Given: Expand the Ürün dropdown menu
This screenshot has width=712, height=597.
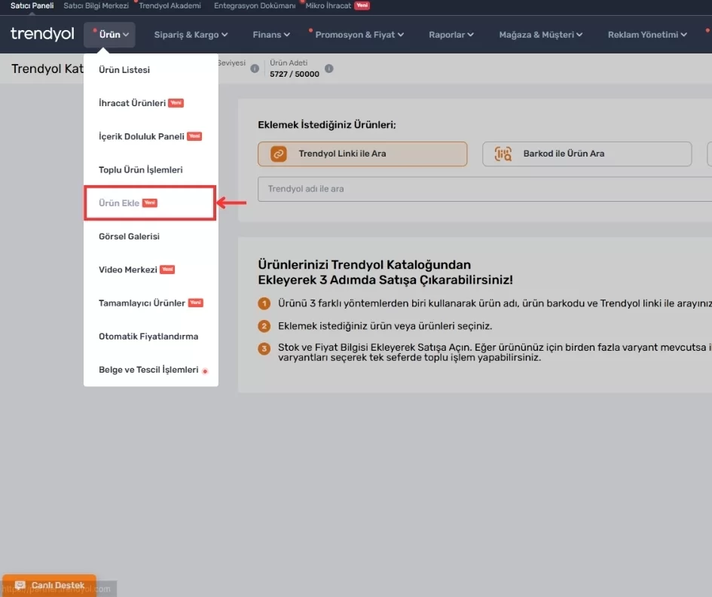Looking at the screenshot, I should 109,35.
